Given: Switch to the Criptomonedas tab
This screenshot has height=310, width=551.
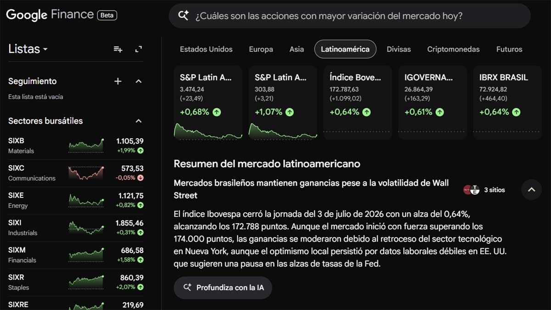Looking at the screenshot, I should coord(453,49).
